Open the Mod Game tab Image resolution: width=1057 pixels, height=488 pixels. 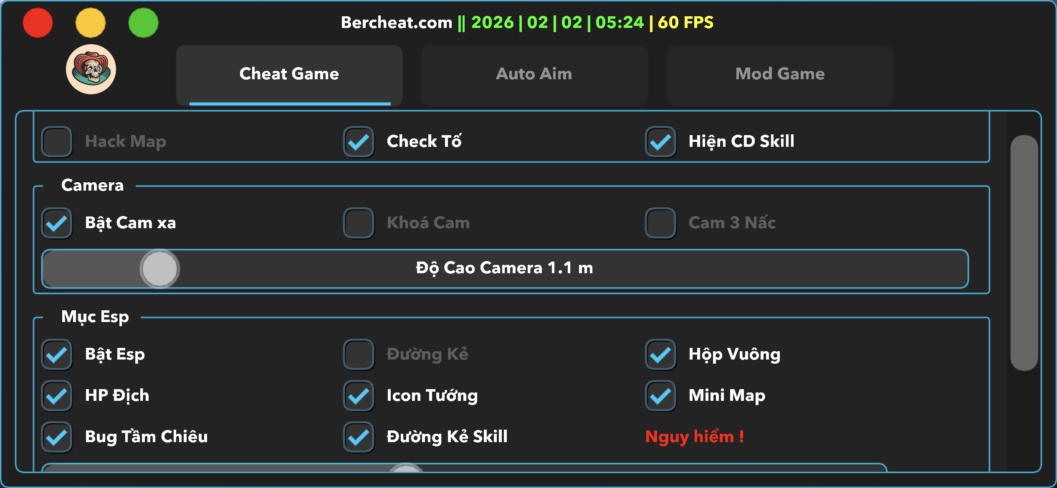coord(780,74)
